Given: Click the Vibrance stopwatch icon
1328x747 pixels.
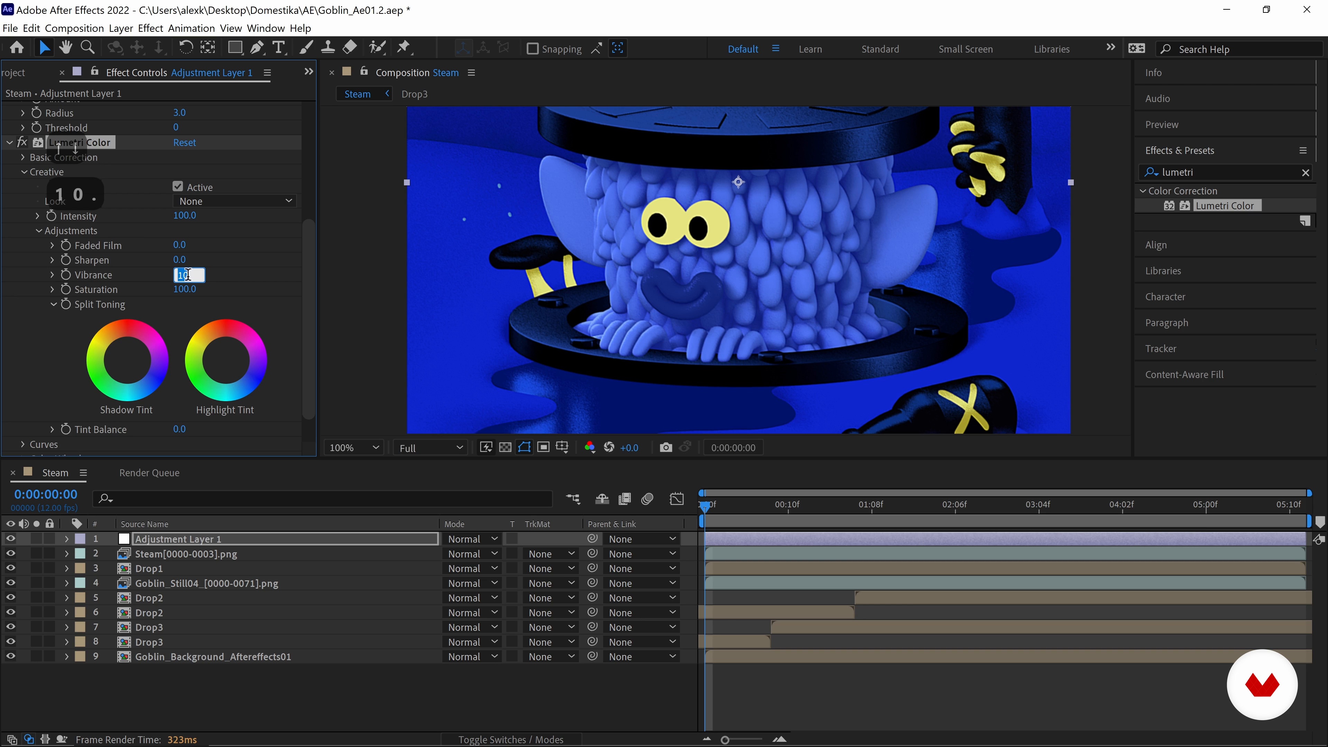Looking at the screenshot, I should click(66, 275).
